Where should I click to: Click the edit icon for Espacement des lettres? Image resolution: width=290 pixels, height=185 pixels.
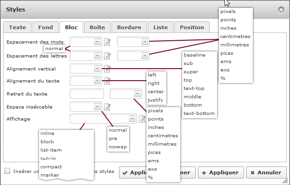pos(107,56)
